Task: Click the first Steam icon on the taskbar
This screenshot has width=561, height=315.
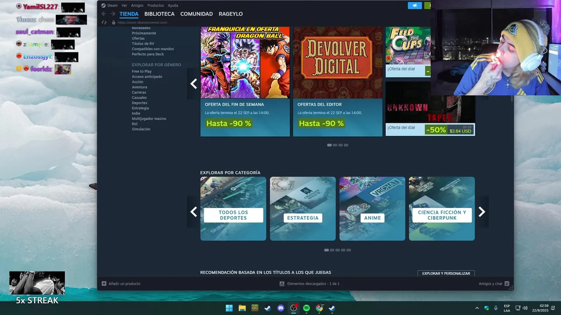Action: click(x=268, y=308)
